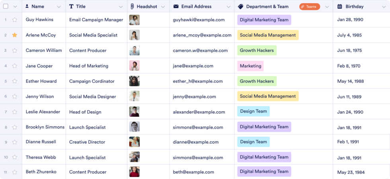
Task: Click Design Team tag for Dianne Russell
Action: click(x=253, y=142)
